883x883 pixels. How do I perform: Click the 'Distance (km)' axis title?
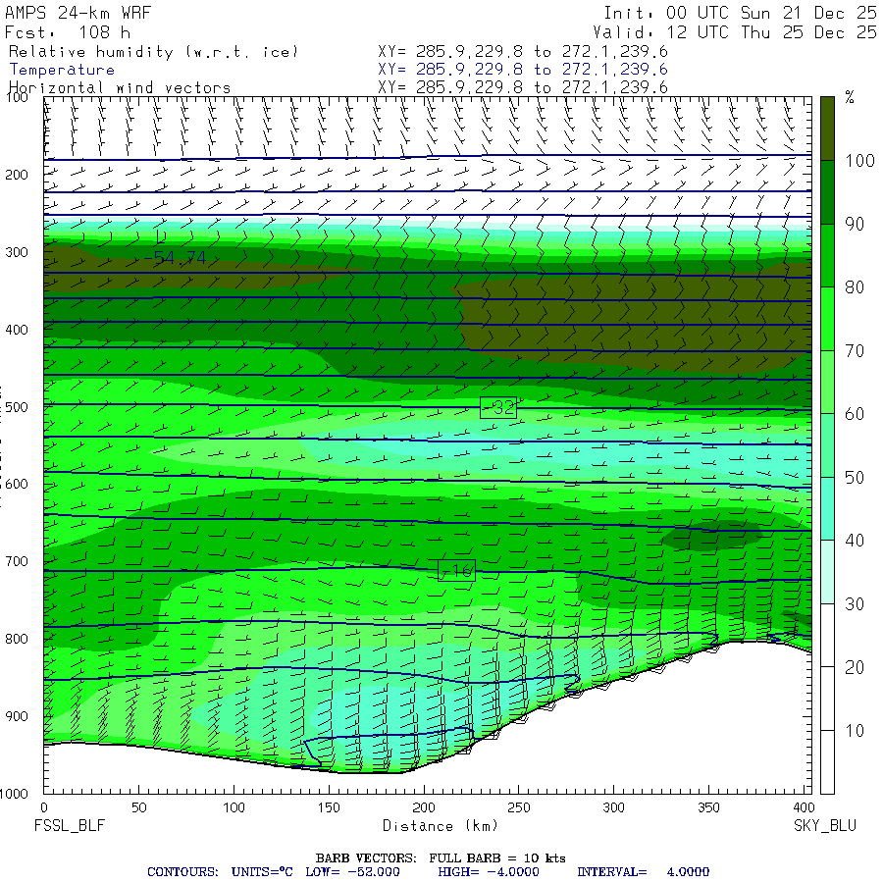pyautogui.click(x=441, y=826)
